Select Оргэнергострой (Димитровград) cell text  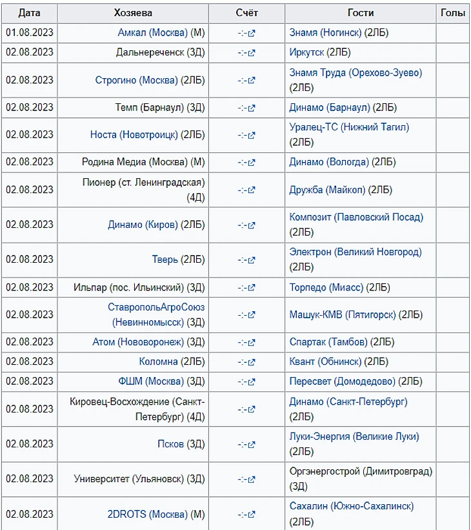[361, 478]
